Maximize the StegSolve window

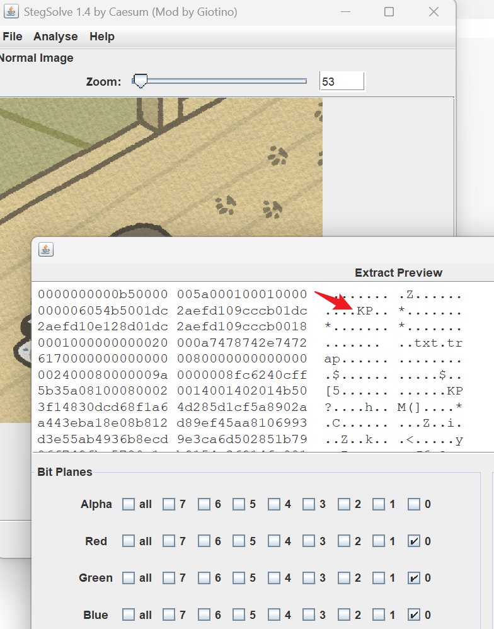point(389,11)
